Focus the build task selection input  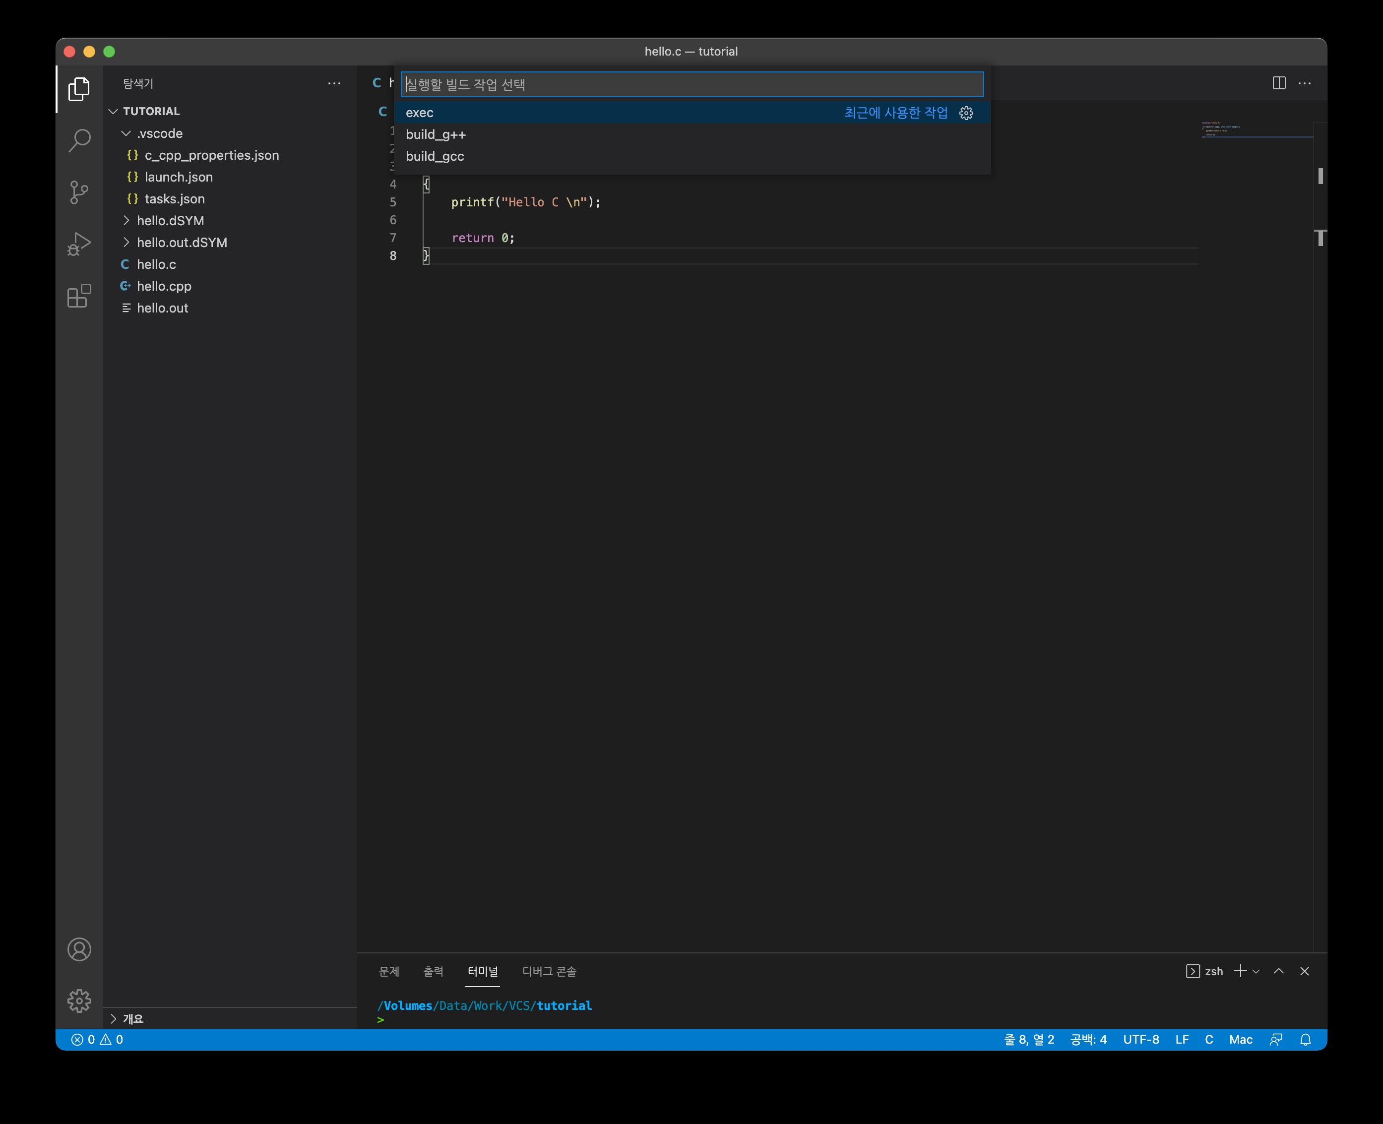click(692, 84)
